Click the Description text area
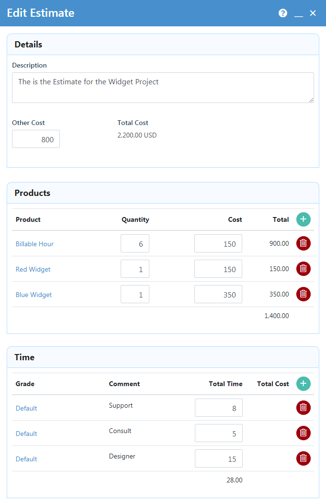This screenshot has width=326, height=503. click(x=163, y=88)
